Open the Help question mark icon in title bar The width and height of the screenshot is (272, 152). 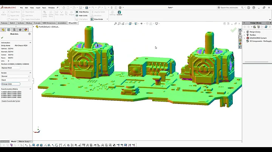(253, 8)
